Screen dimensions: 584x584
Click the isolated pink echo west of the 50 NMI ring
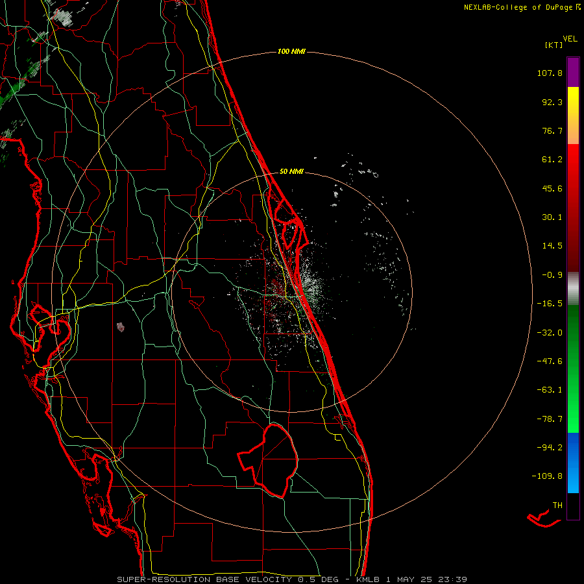click(120, 328)
